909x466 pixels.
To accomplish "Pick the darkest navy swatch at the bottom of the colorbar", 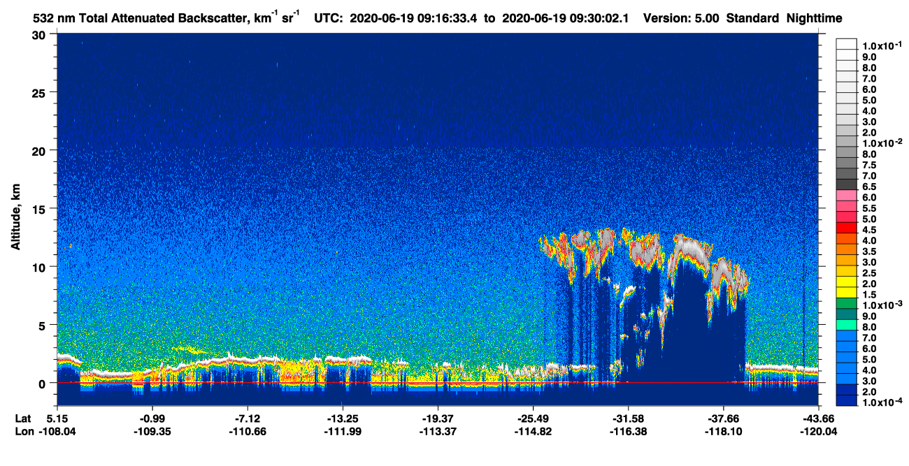I will click(x=847, y=400).
